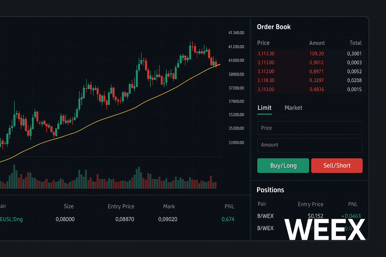386x257 pixels.
Task: Click into the Amount input field
Action: pos(310,145)
